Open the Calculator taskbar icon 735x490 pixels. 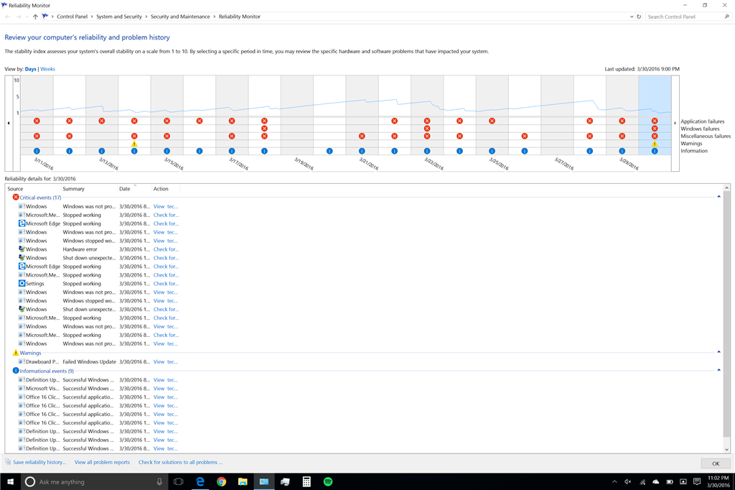click(x=306, y=481)
